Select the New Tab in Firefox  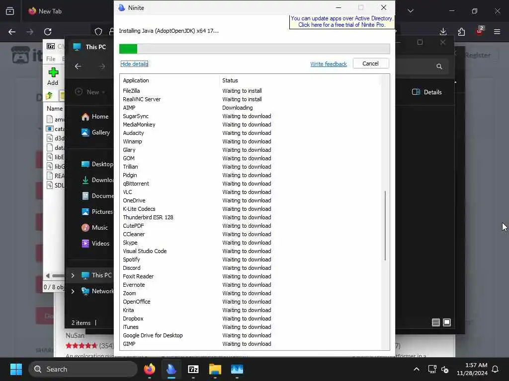(x=45, y=11)
